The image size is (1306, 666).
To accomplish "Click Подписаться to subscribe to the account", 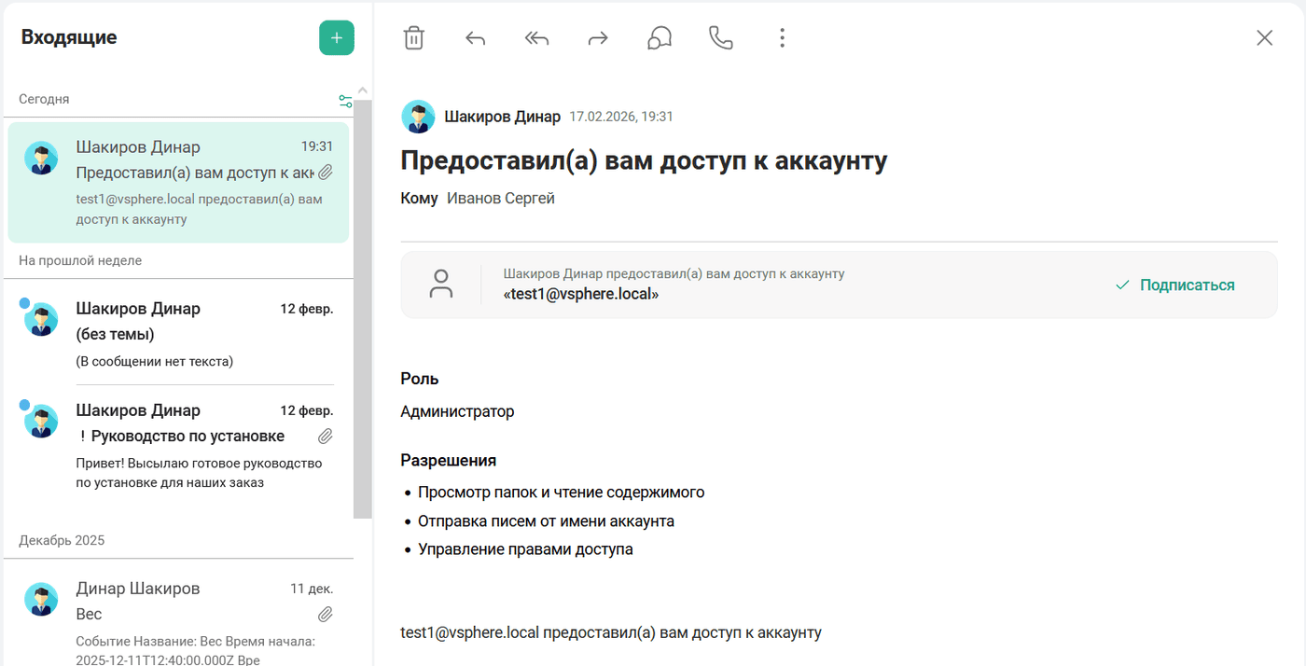I will click(x=1175, y=285).
